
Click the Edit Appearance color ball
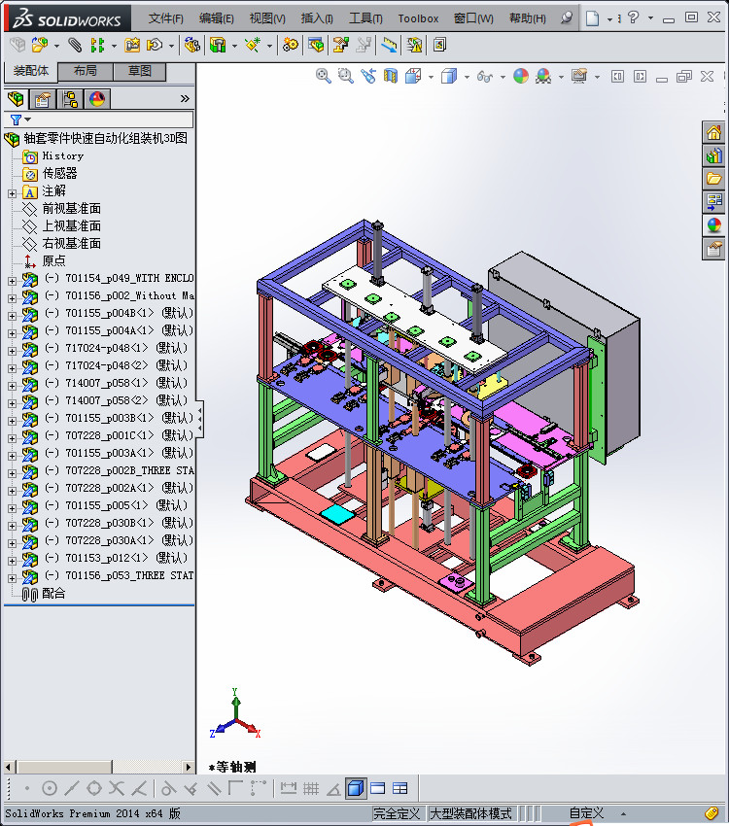tap(520, 77)
